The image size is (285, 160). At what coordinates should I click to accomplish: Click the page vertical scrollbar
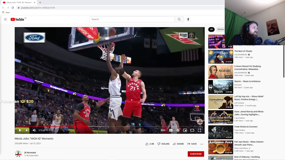(284, 62)
